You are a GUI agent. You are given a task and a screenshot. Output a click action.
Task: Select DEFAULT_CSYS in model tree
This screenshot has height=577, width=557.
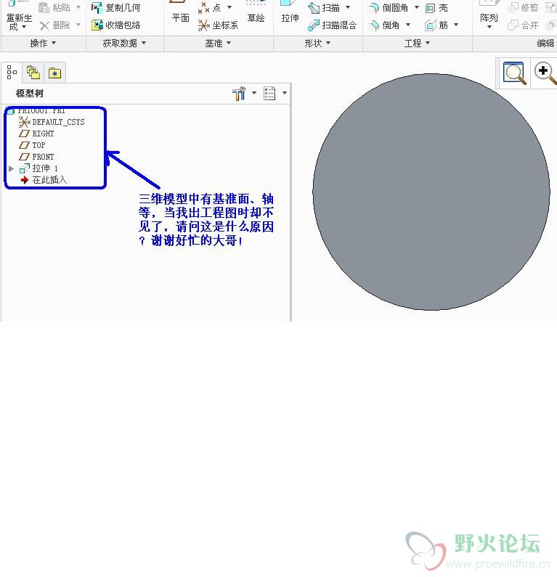[x=52, y=122]
